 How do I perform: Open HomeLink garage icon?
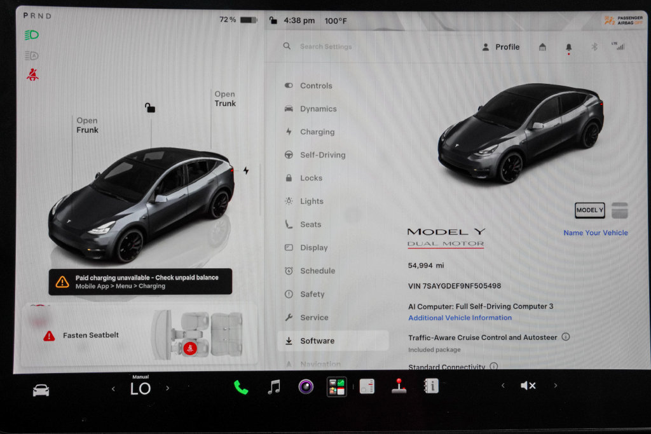542,47
